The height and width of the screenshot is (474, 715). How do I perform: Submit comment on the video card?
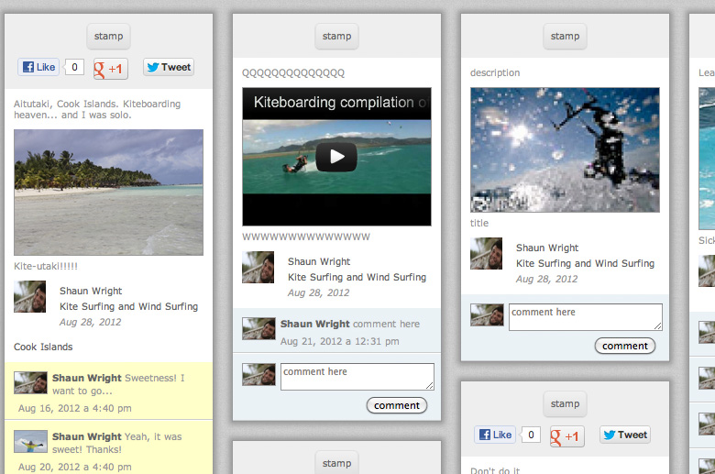397,405
